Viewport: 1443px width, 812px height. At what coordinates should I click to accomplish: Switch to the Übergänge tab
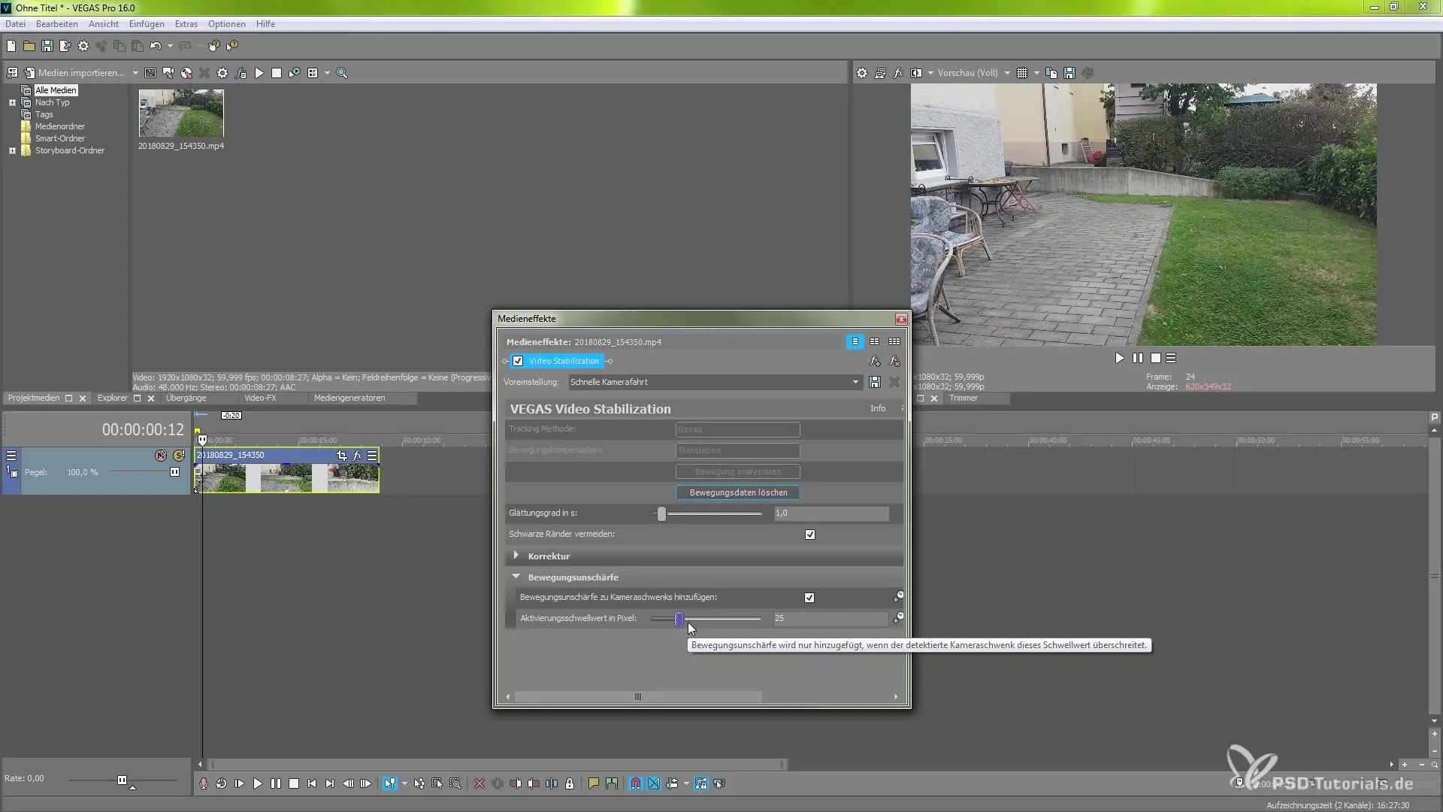186,398
